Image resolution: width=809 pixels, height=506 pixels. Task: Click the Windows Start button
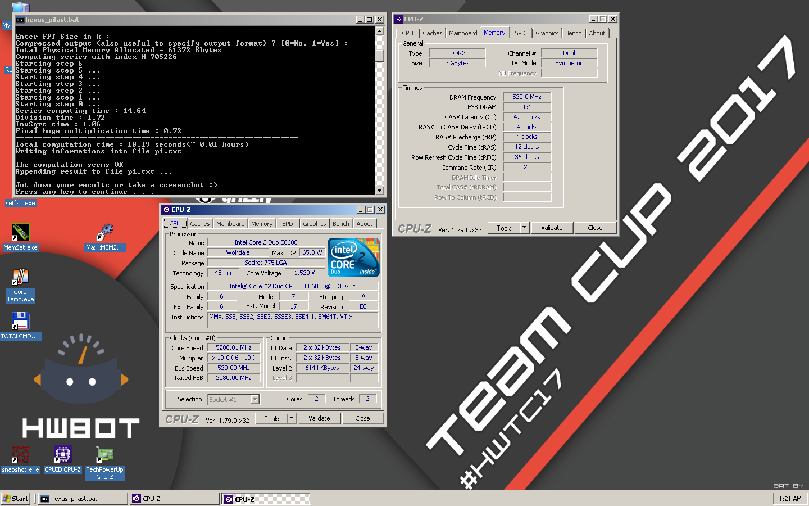(16, 499)
